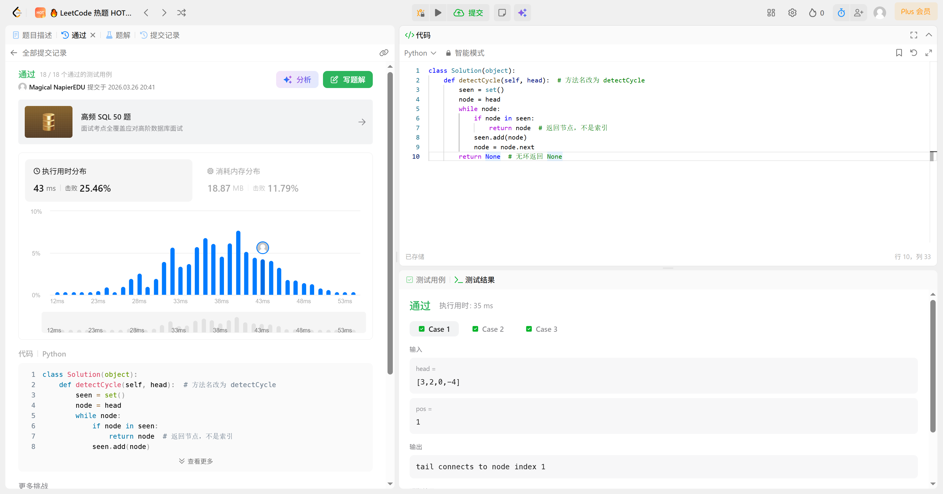Click the timer stopwatch icon
The height and width of the screenshot is (494, 943).
pyautogui.click(x=841, y=13)
